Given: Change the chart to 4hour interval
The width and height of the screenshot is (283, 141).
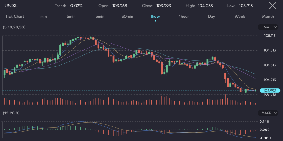Looking at the screenshot, I should 184,17.
